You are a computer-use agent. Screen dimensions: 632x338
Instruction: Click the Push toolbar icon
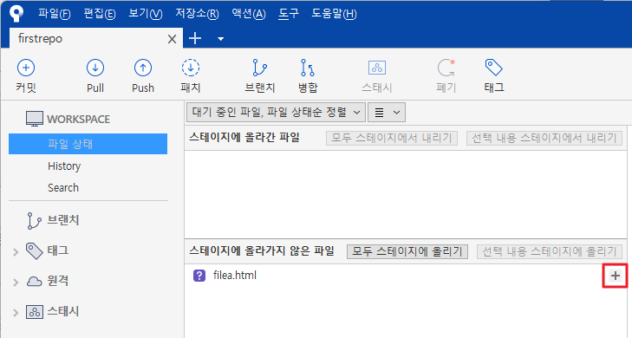[x=143, y=68]
